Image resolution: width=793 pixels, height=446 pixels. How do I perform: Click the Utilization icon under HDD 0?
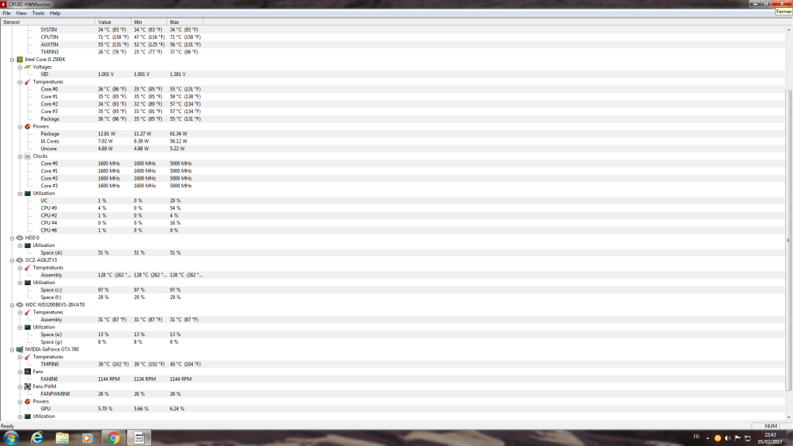pyautogui.click(x=28, y=245)
